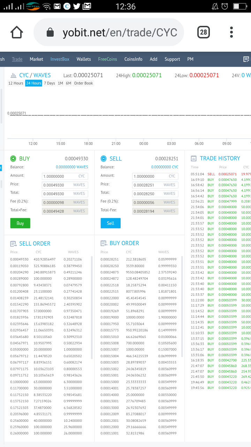Click the buy Price input field
The height and width of the screenshot is (447, 251).
(x=65, y=185)
